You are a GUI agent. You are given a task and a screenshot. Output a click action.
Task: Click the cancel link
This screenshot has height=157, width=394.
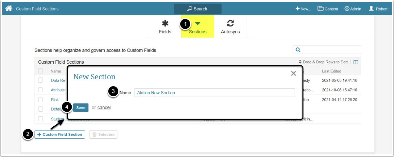click(104, 107)
